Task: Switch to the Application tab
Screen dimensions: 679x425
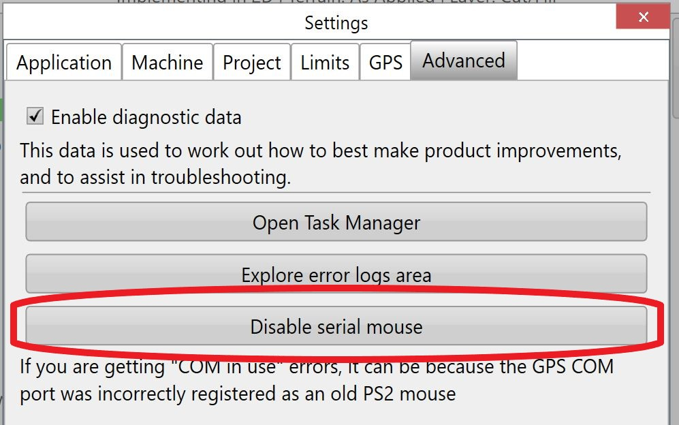Action: click(64, 63)
